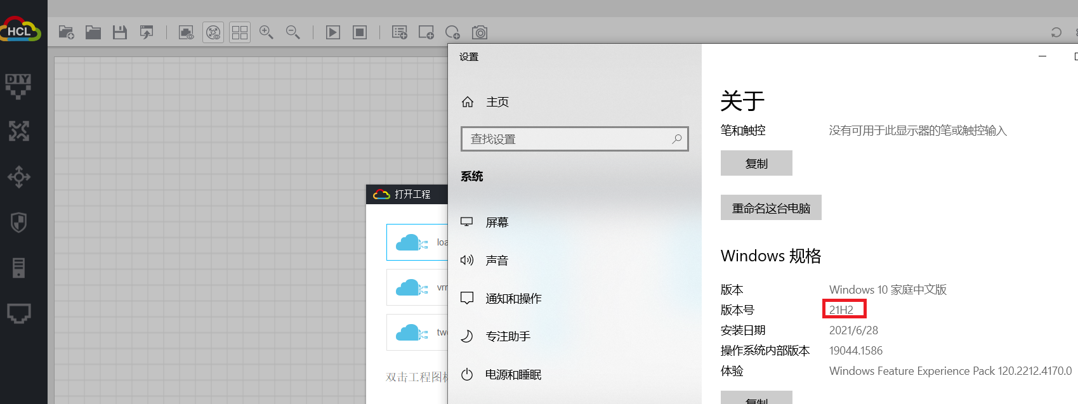Select the firewall shield sidebar icon

click(18, 223)
